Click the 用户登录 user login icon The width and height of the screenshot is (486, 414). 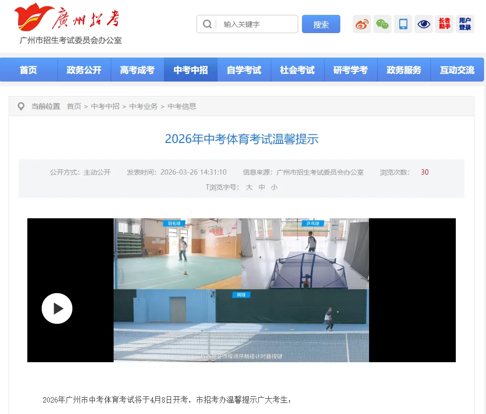pos(464,24)
